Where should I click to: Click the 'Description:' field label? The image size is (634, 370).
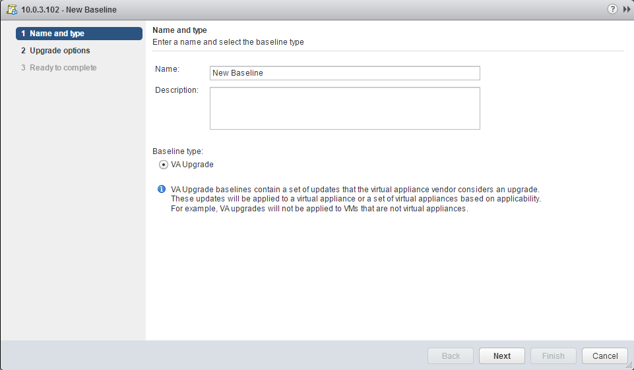pyautogui.click(x=176, y=90)
